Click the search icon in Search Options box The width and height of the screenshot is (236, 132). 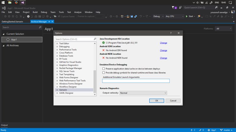pos(95,39)
